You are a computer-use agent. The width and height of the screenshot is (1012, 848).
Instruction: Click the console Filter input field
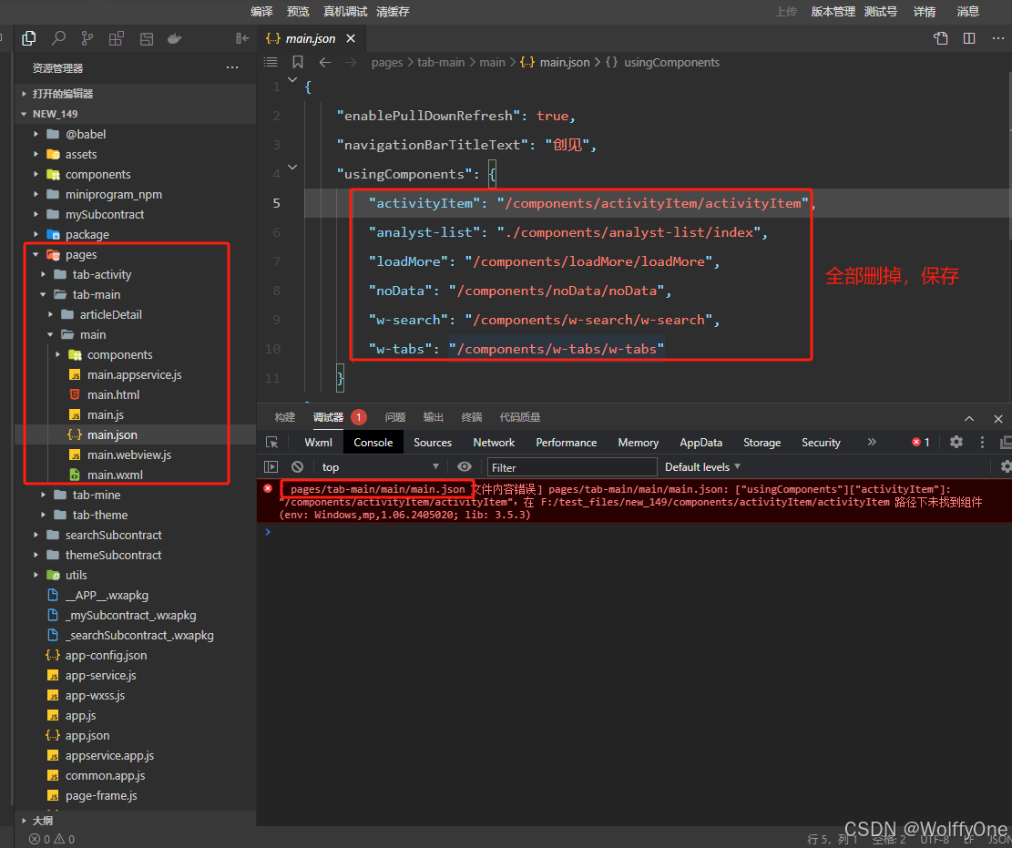(x=572, y=467)
